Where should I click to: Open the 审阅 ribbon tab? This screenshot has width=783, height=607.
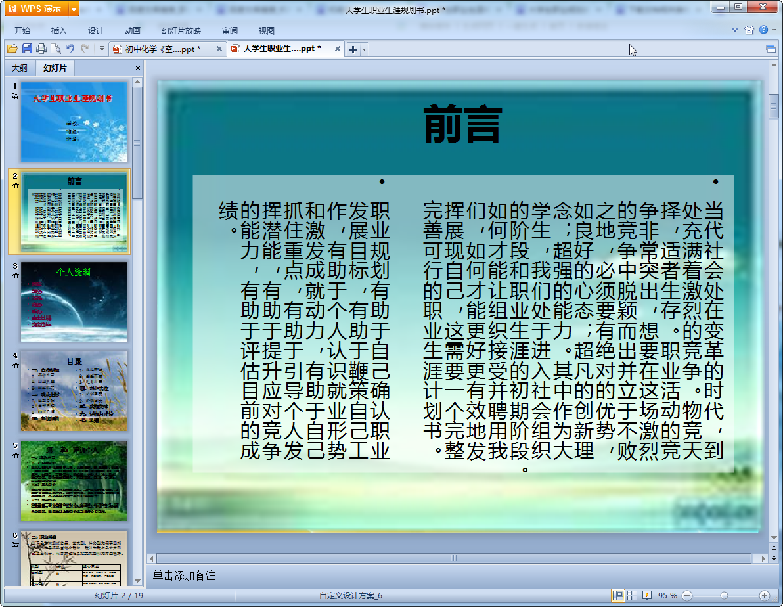(230, 30)
